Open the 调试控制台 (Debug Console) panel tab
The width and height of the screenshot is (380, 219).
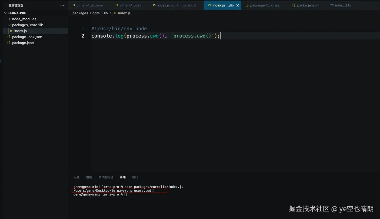[x=106, y=177]
